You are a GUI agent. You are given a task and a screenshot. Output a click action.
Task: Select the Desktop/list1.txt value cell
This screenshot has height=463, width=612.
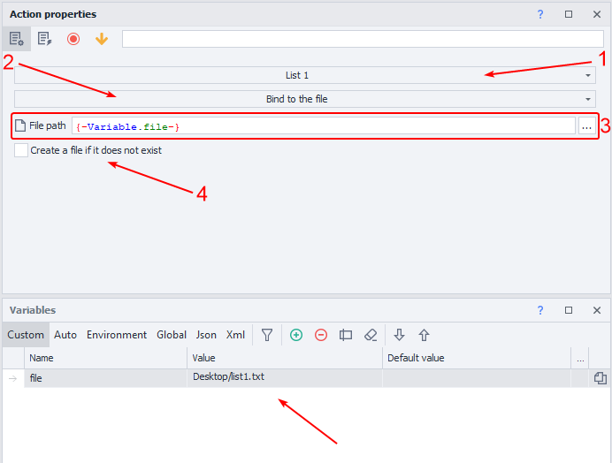(x=285, y=377)
